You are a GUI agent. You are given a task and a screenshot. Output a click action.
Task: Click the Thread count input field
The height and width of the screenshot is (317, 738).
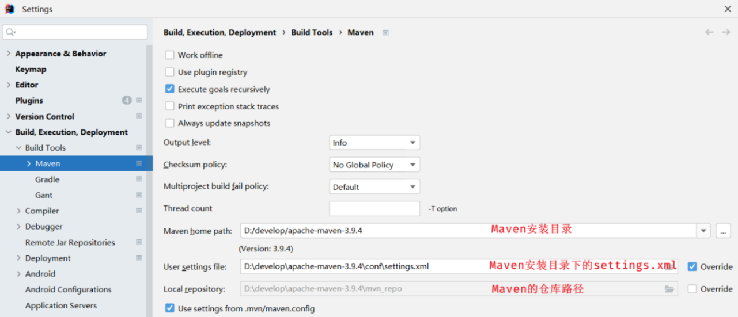pyautogui.click(x=374, y=209)
